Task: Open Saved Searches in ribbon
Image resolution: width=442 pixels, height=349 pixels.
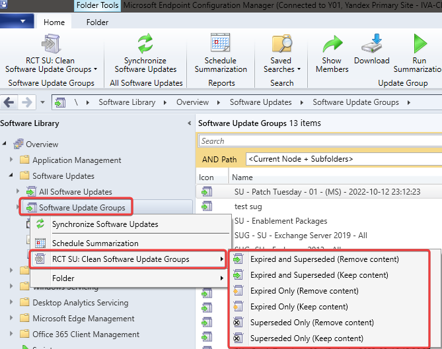Action: tap(282, 53)
